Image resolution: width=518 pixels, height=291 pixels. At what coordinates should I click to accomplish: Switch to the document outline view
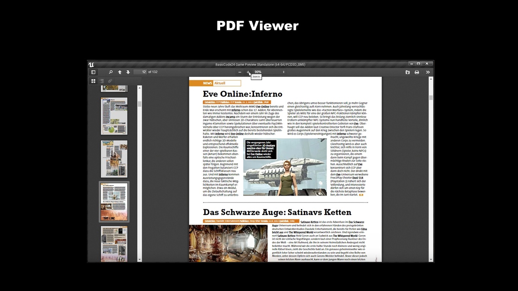[102, 81]
